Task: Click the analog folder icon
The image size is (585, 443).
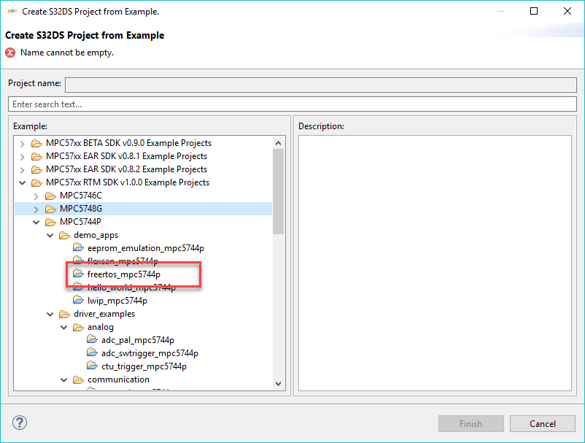Action: point(78,327)
